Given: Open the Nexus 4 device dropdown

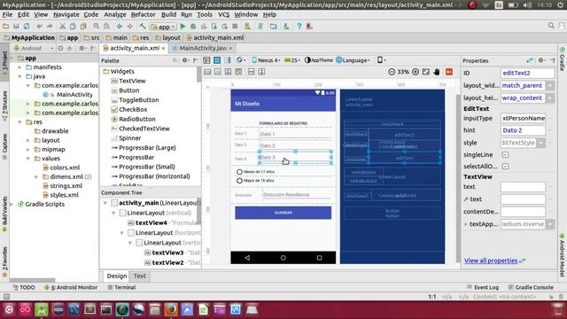Looking at the screenshot, I should point(266,60).
